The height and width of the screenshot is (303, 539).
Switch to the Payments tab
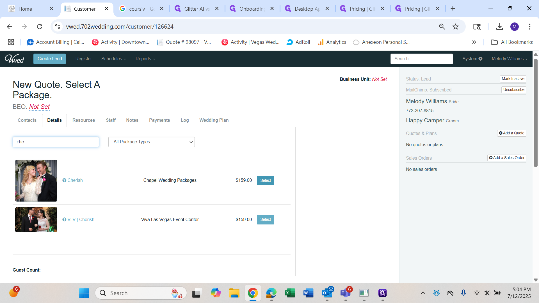[x=159, y=120]
